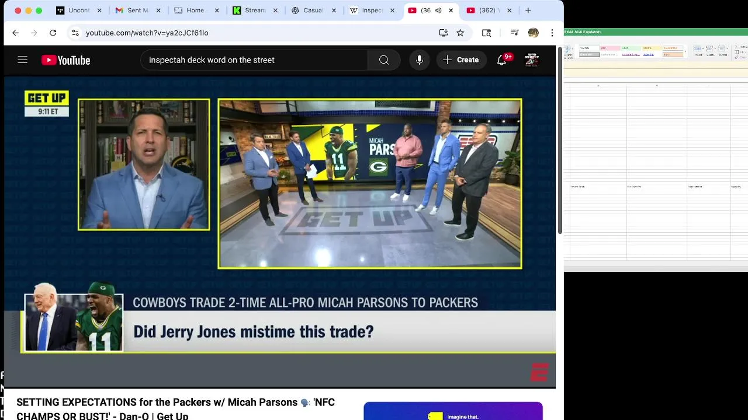Image resolution: width=748 pixels, height=420 pixels.
Task: Apply Calculation cell style in Excel window
Action: pyautogui.click(x=673, y=48)
